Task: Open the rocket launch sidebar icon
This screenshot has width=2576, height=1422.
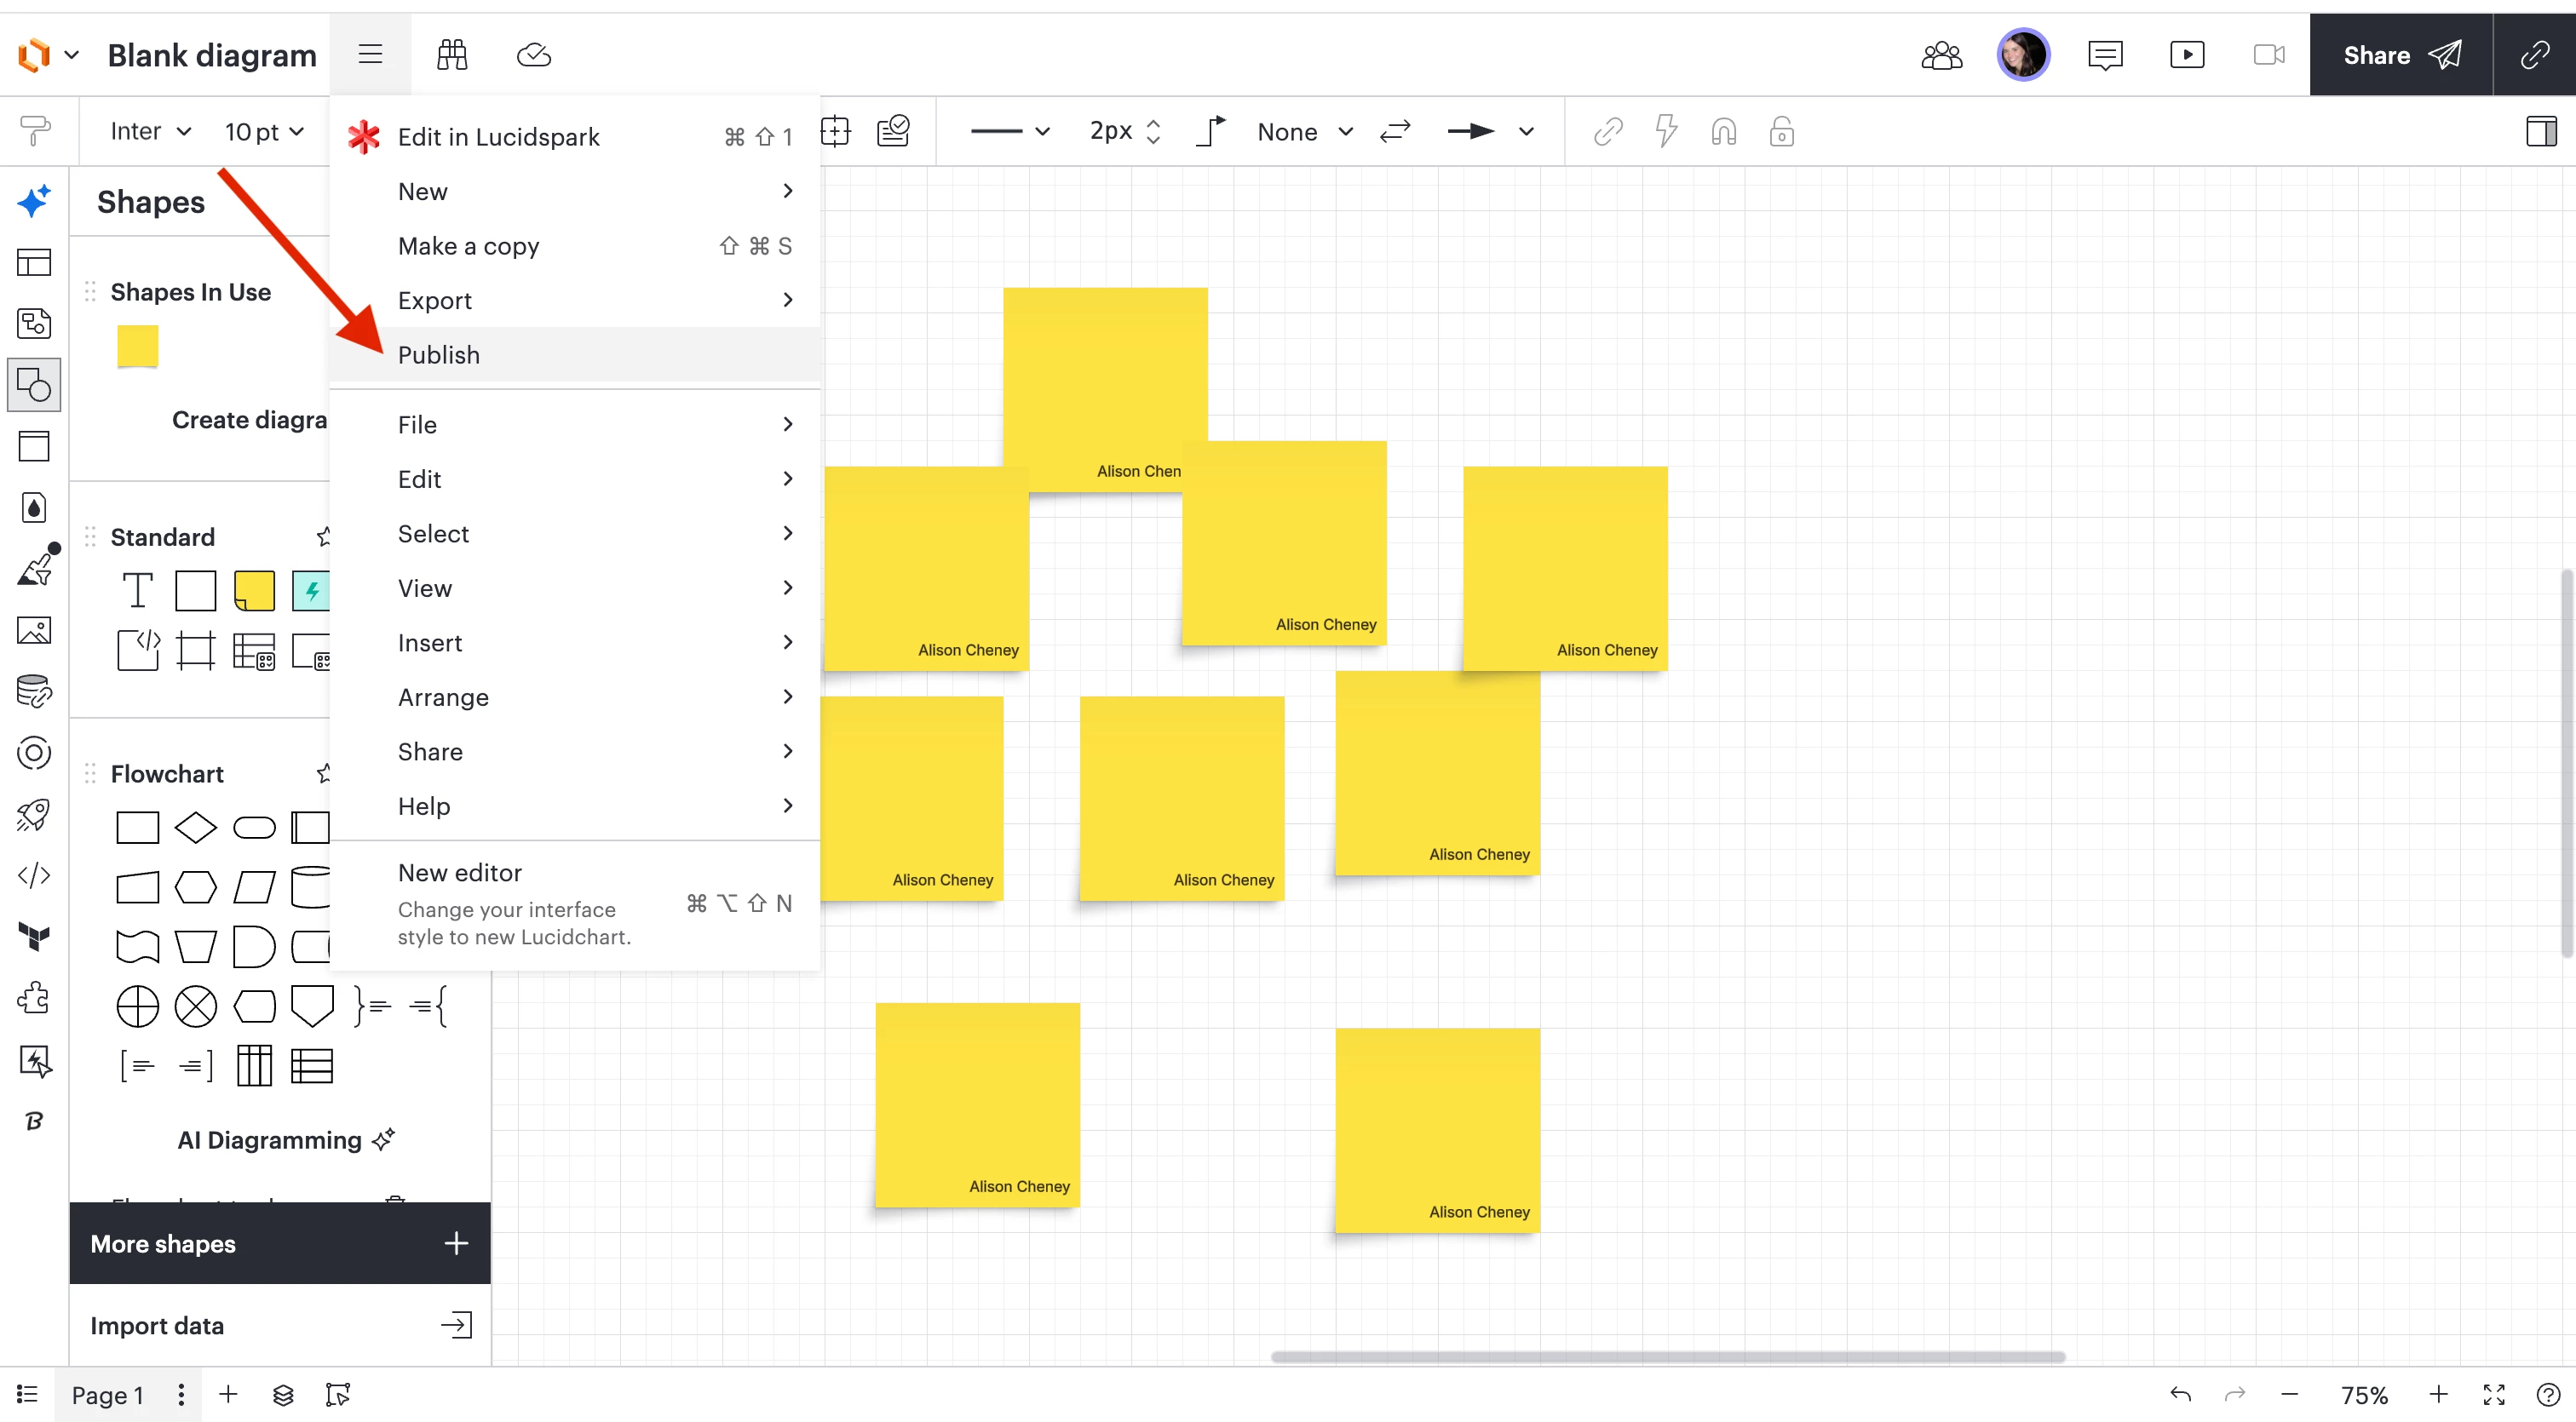Action: 34,814
